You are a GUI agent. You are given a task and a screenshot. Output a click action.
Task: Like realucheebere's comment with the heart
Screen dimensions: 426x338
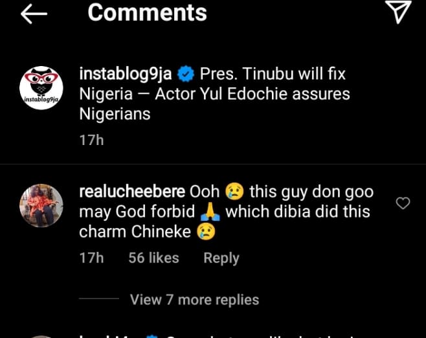point(403,203)
